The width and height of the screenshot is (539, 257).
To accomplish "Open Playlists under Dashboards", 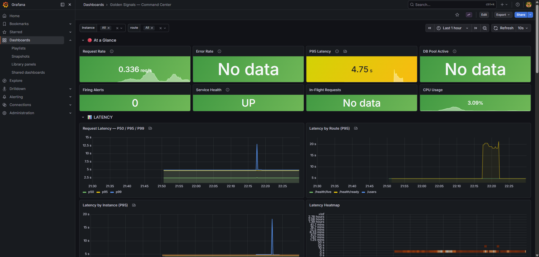I will click(19, 48).
